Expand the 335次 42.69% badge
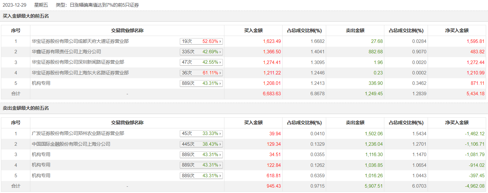Viewport: 488px width, 193px height. point(201,52)
